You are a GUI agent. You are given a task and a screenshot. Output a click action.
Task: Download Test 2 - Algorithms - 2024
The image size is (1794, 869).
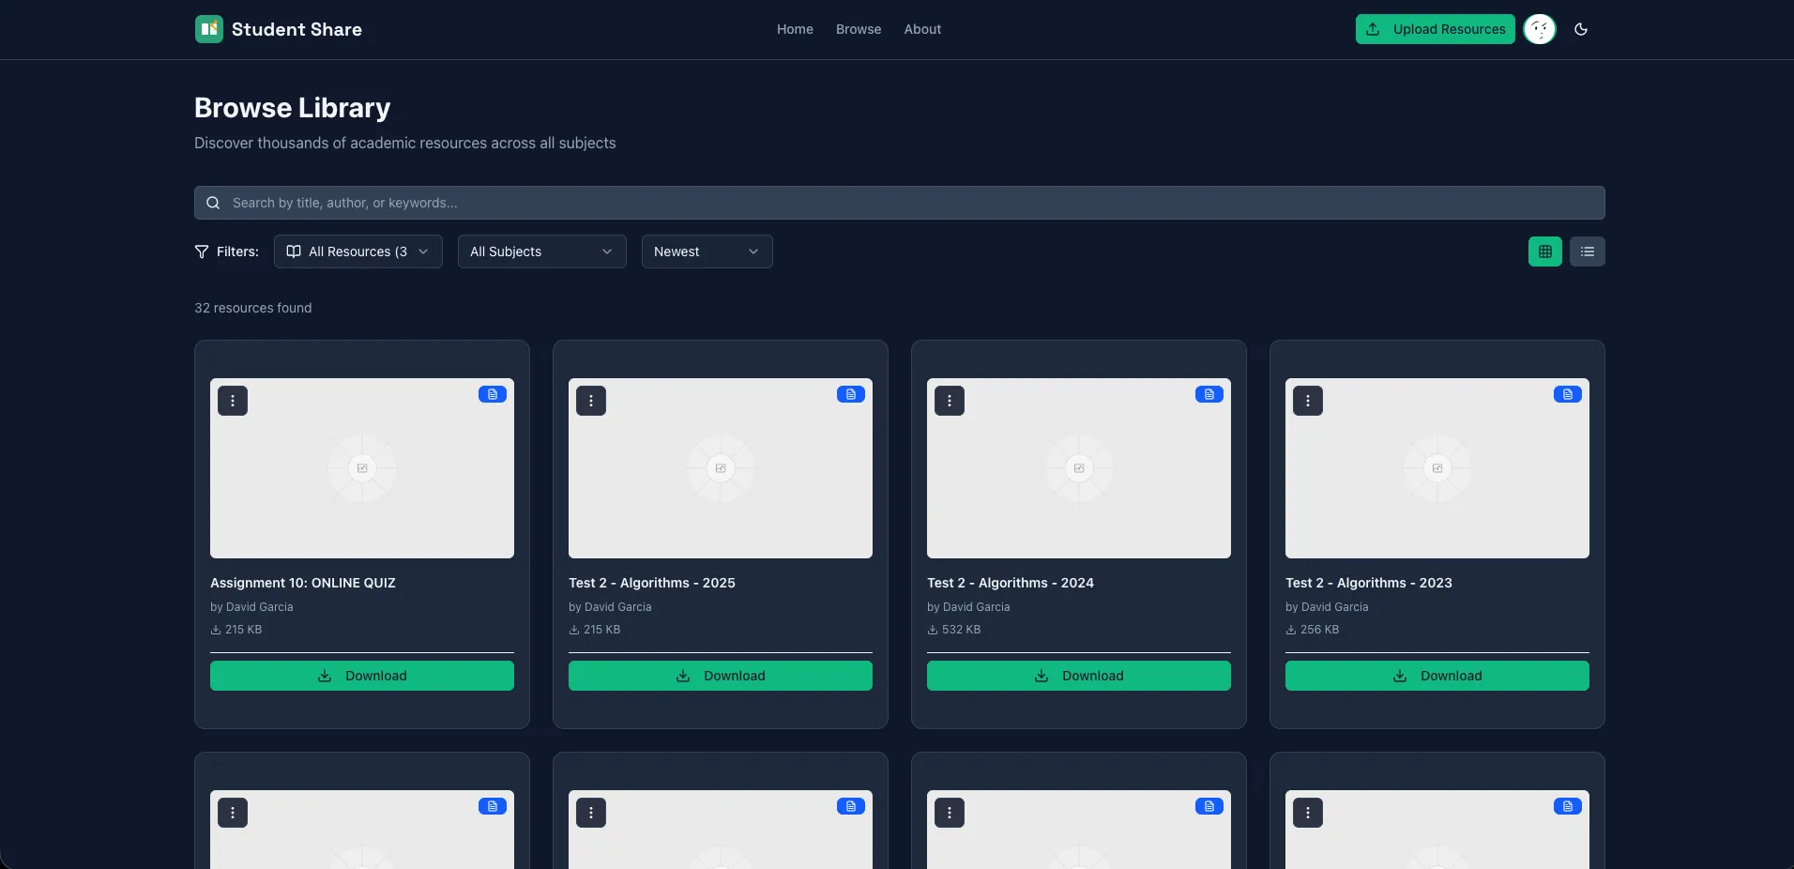(1079, 676)
